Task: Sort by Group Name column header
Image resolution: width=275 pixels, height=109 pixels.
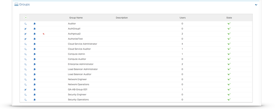Action: [x=76, y=18]
